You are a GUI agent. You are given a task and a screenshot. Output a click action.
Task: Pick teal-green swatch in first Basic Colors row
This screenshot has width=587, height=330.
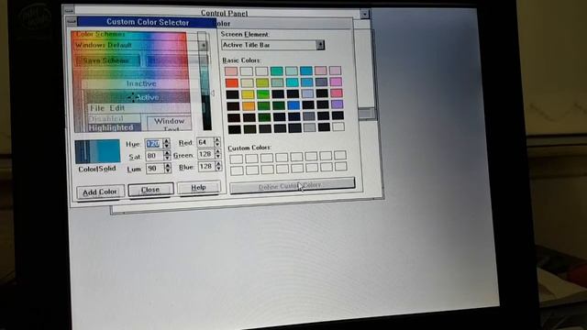pyautogui.click(x=277, y=71)
